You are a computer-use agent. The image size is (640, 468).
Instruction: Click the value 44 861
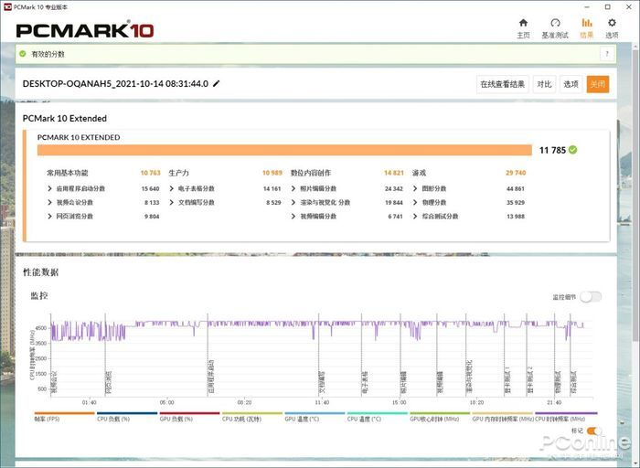(516, 189)
